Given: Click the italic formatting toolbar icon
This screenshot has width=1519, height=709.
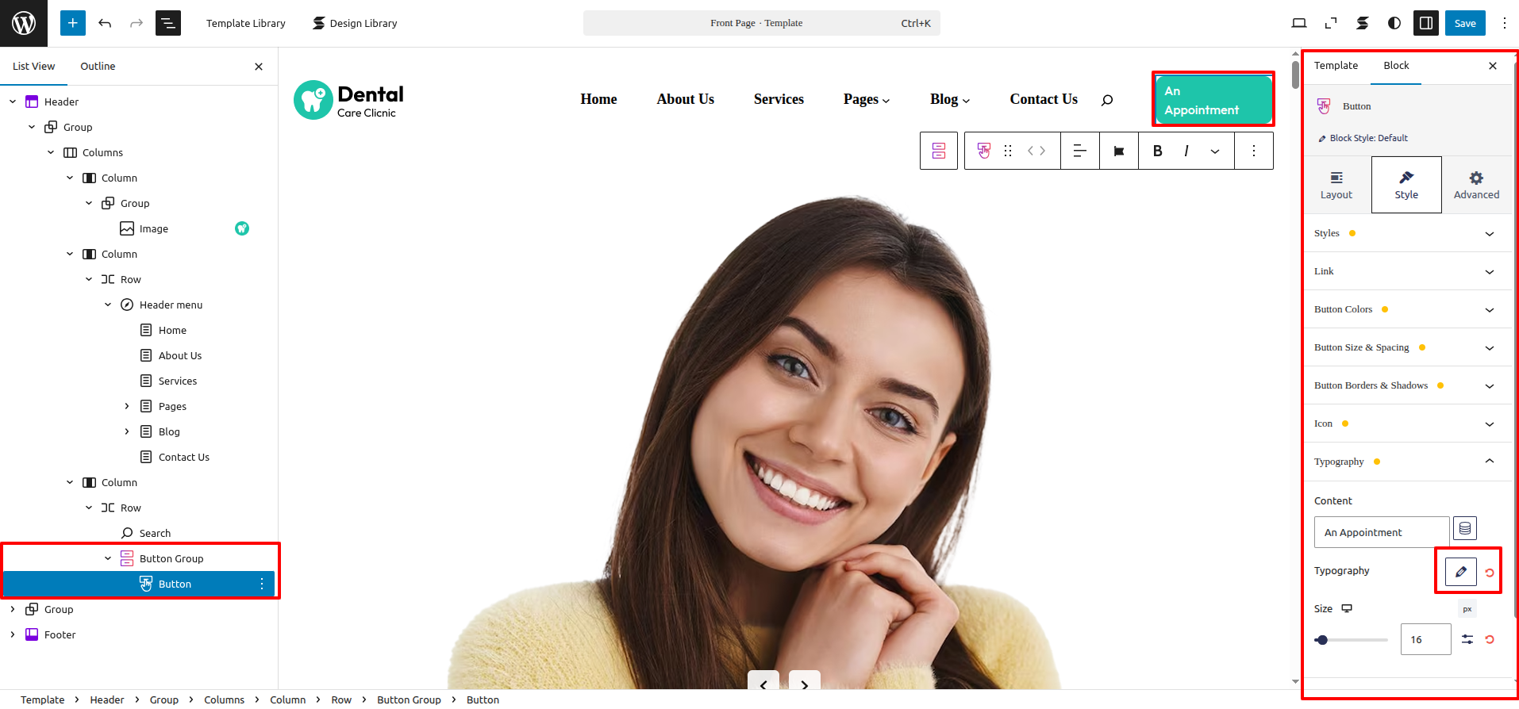Looking at the screenshot, I should [x=1186, y=151].
